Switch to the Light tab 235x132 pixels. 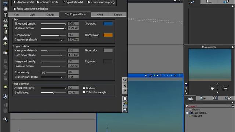[x=33, y=15]
